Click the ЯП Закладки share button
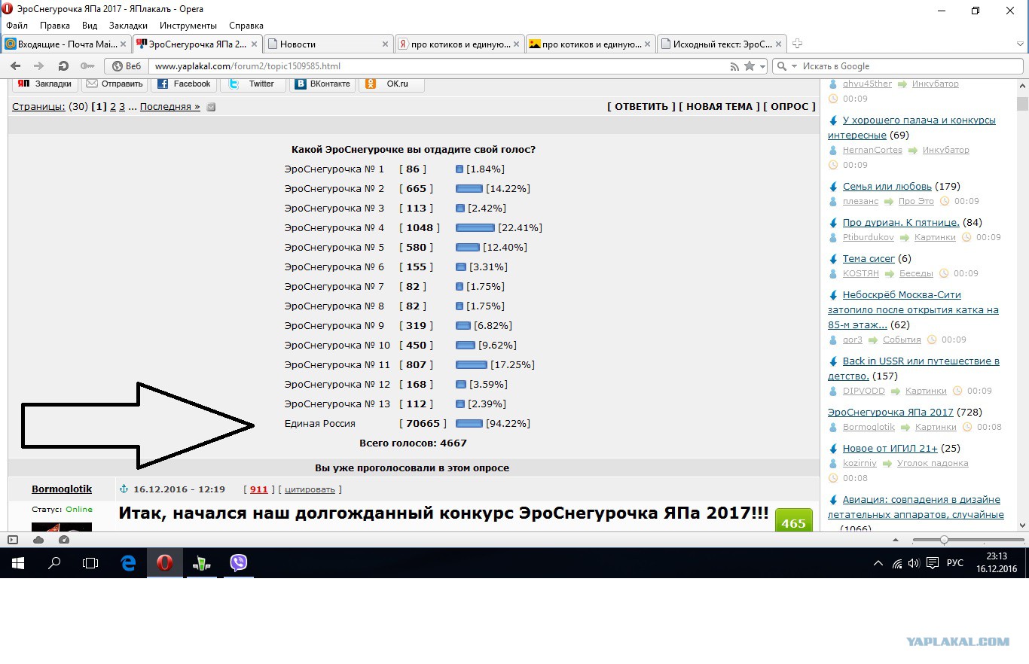 [45, 84]
